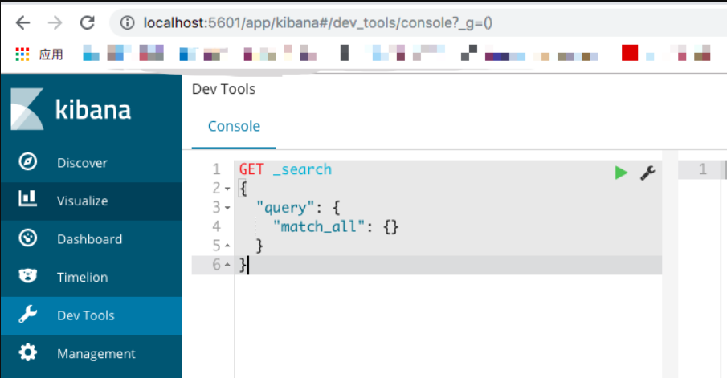Viewport: 727px width, 378px height.
Task: Open the wrench options for the request
Action: point(647,173)
